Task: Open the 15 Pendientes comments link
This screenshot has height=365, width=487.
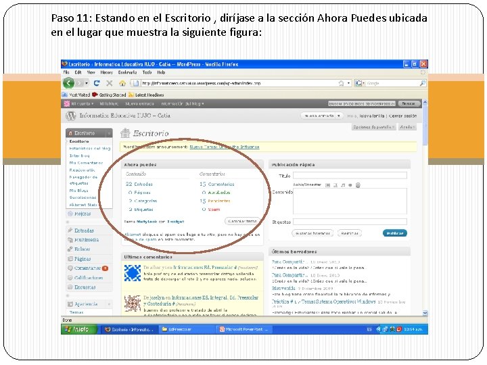Action: click(x=215, y=201)
